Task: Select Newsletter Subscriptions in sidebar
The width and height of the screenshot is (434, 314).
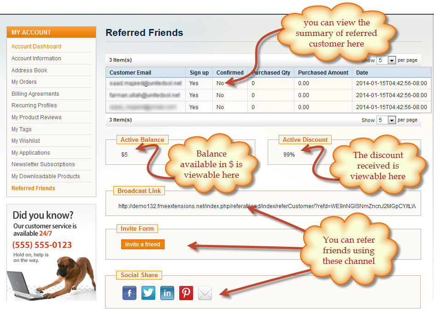Action: pyautogui.click(x=43, y=164)
